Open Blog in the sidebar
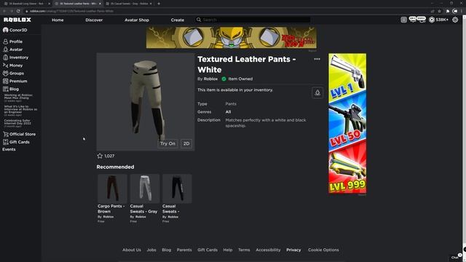The image size is (466, 262). [x=11, y=89]
